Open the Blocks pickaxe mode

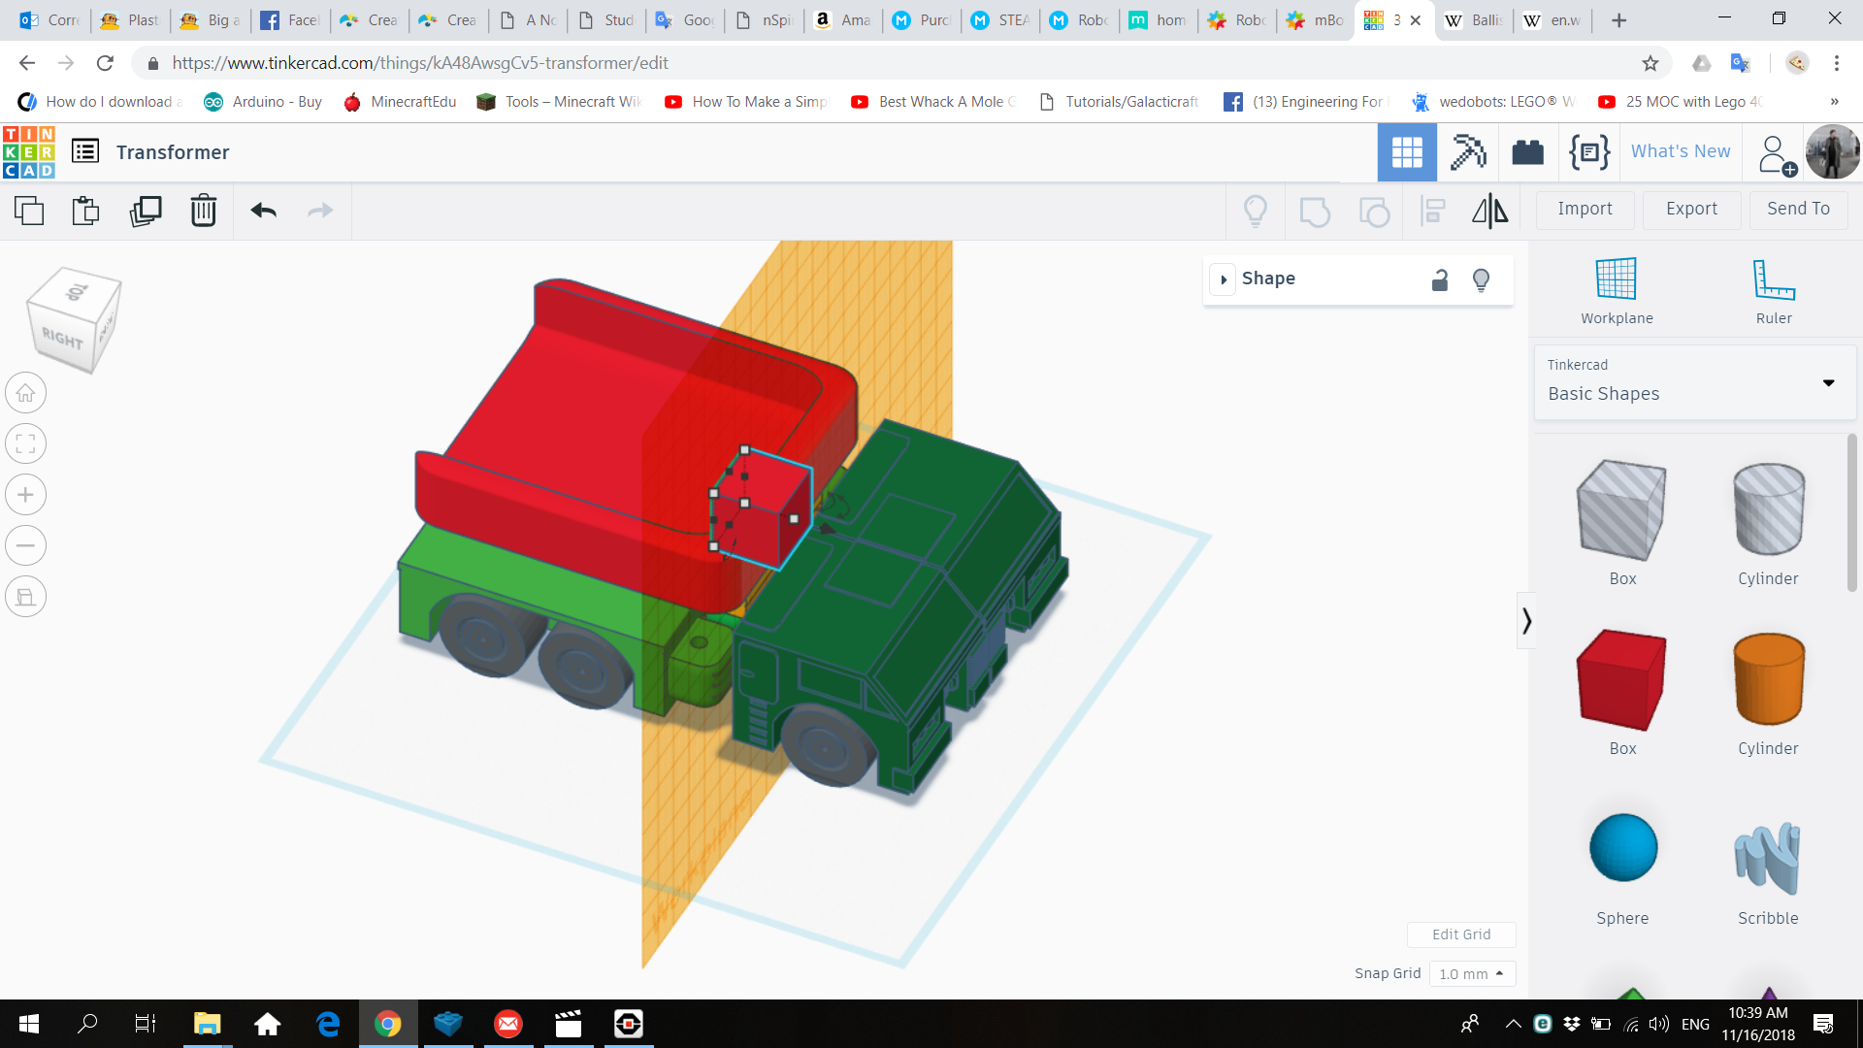pyautogui.click(x=1468, y=152)
